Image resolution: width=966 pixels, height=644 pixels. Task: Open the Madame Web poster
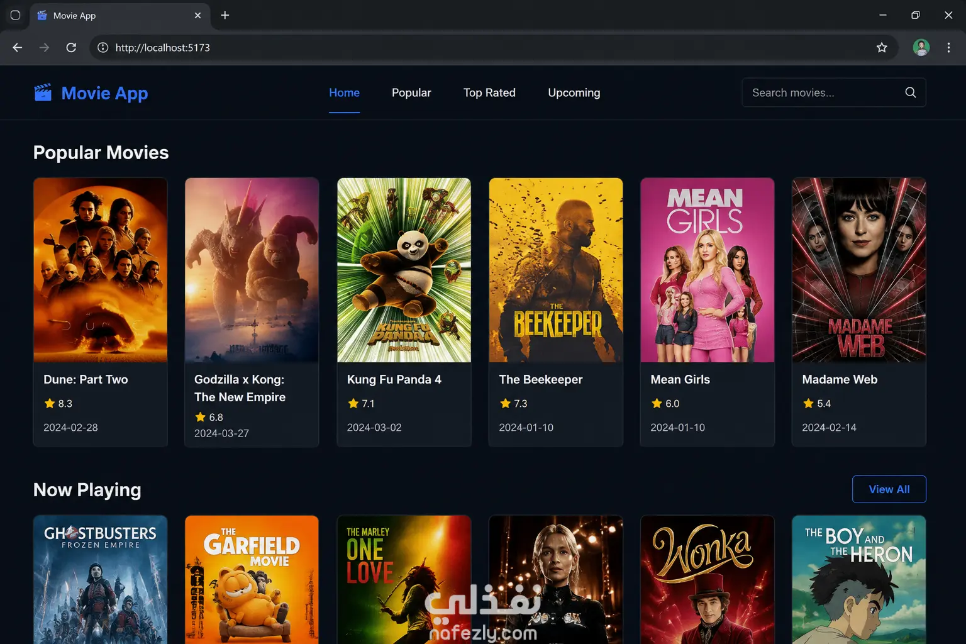click(859, 270)
